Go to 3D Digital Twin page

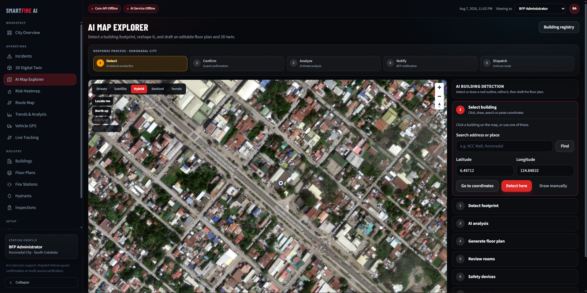pyautogui.click(x=40, y=68)
